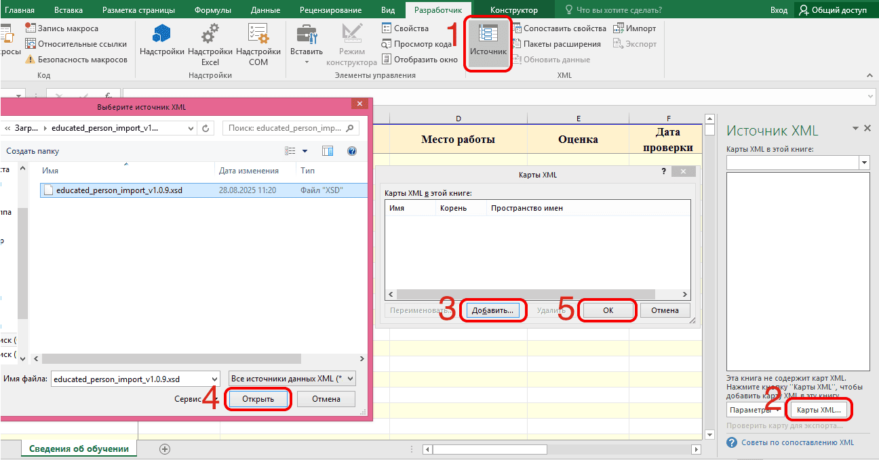
Task: Toggle Режим конструктора design mode
Action: 351,44
